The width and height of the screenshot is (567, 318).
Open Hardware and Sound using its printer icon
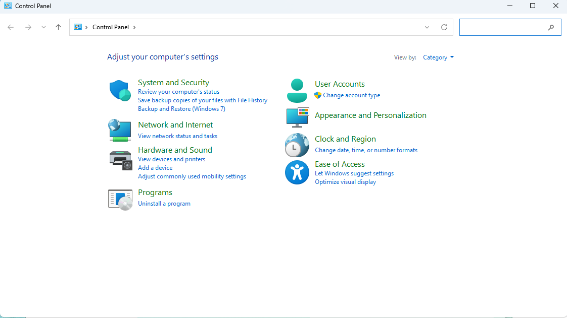(x=120, y=157)
